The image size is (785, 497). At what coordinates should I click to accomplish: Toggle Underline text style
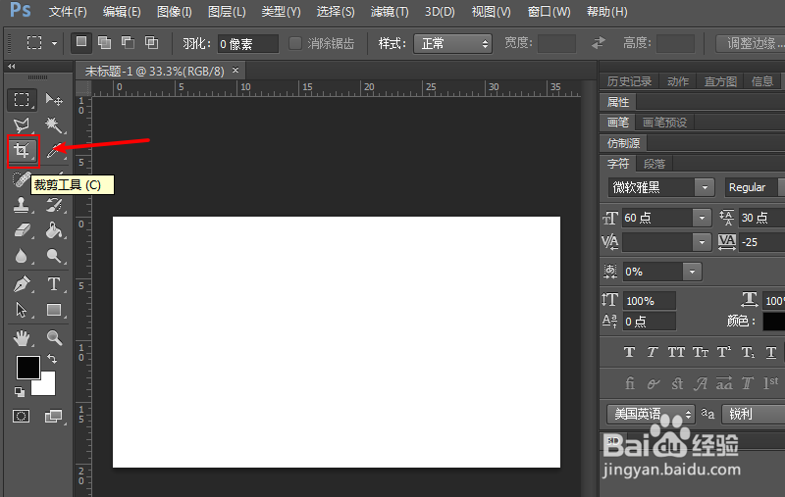click(x=771, y=353)
